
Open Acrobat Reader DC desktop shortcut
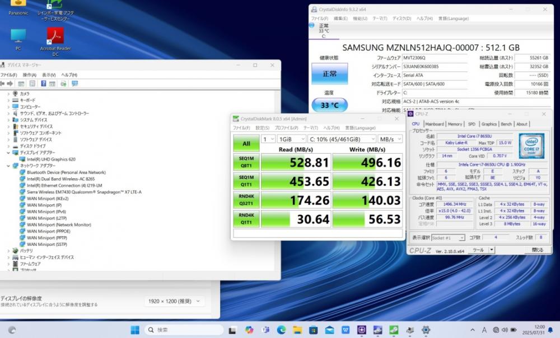(x=55, y=42)
